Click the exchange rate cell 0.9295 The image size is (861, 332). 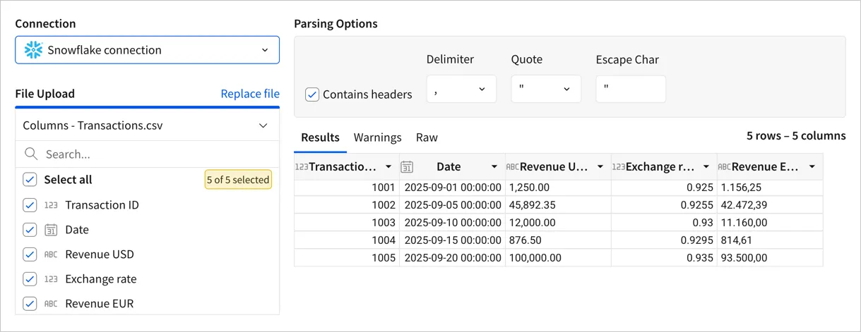pyautogui.click(x=664, y=240)
